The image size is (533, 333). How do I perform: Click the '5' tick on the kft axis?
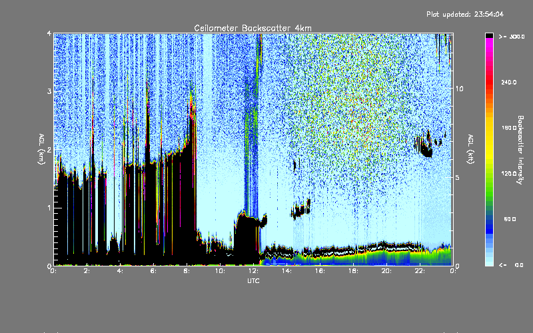click(x=457, y=177)
